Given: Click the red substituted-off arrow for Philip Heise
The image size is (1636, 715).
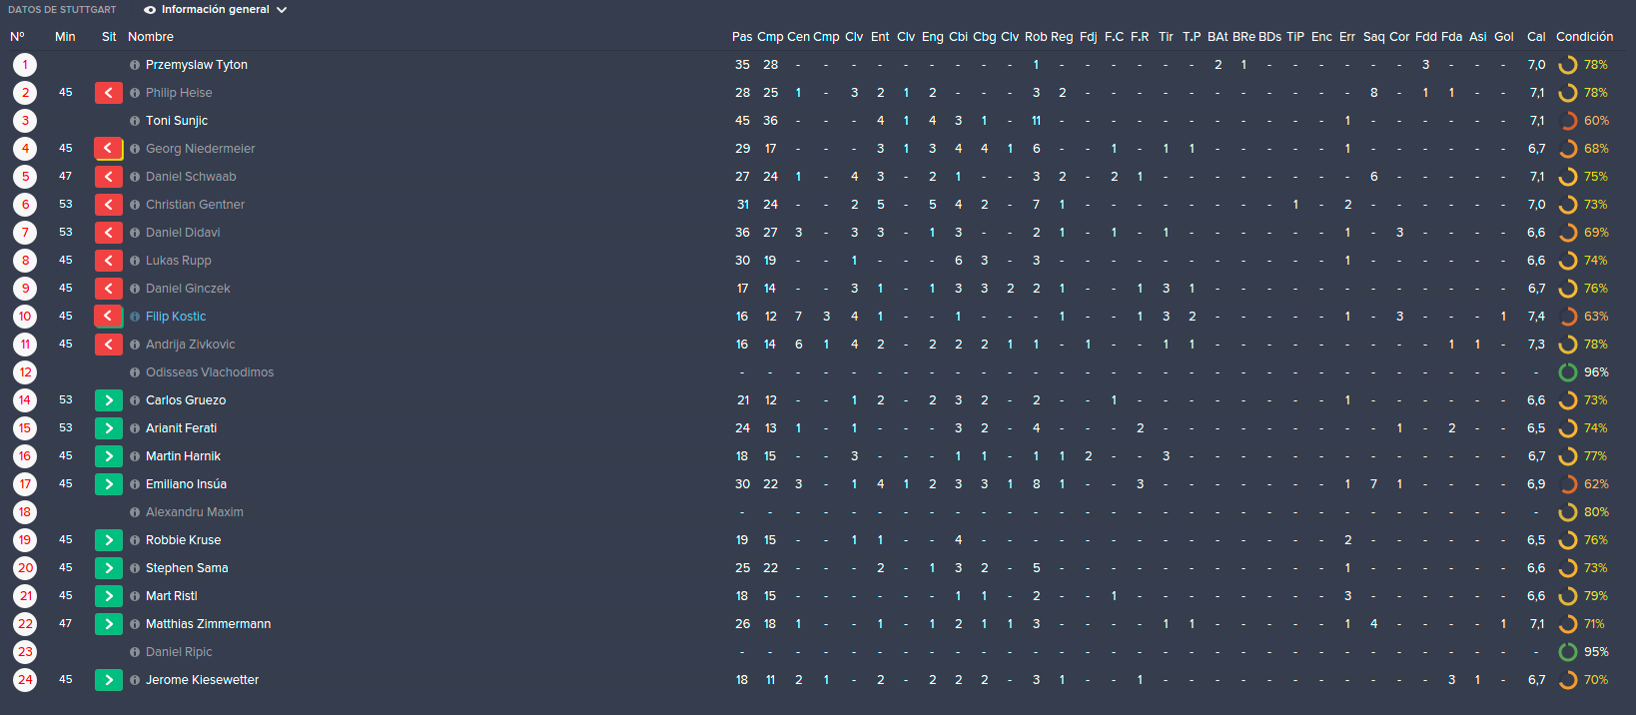Looking at the screenshot, I should point(109,93).
